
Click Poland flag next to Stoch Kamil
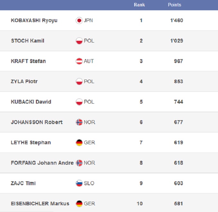tap(79, 41)
